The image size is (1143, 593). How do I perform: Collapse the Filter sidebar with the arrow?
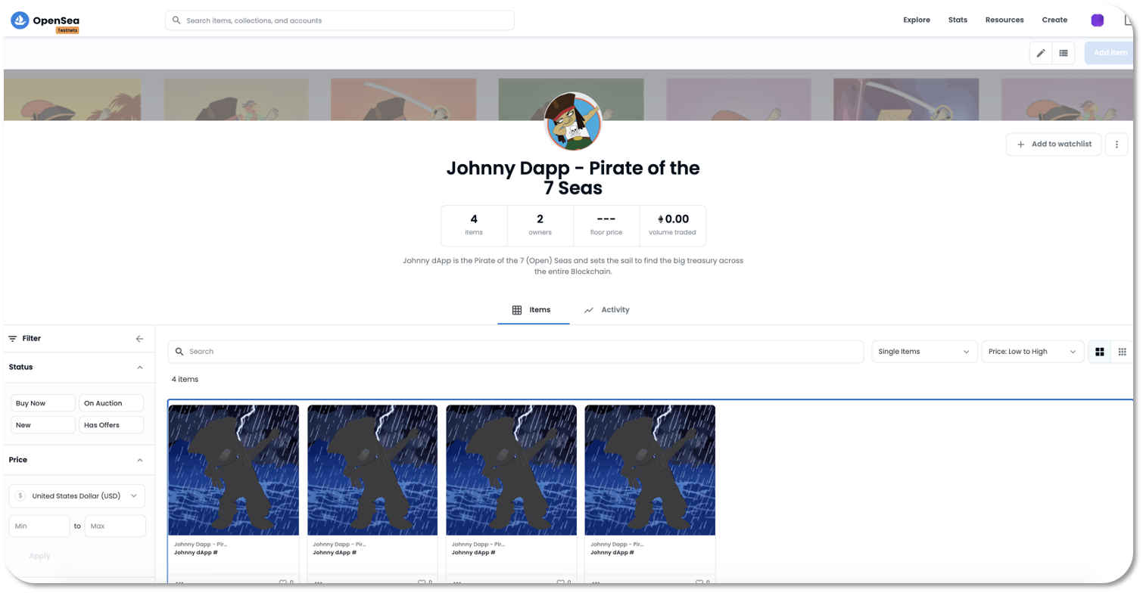(x=139, y=339)
